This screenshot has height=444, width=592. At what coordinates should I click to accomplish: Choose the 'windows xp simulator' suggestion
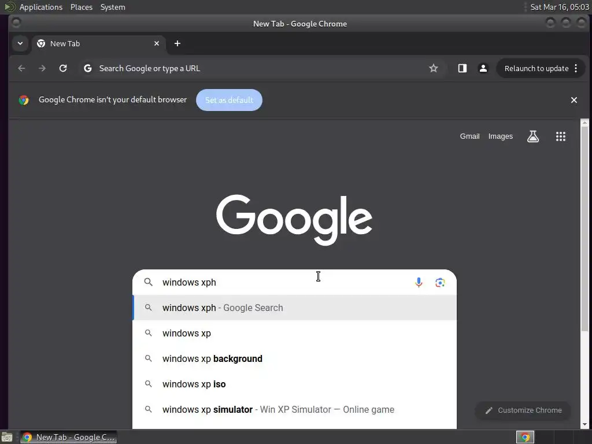tap(294, 410)
